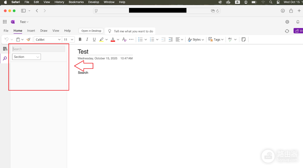Expand the Undo dropdown arrow
The width and height of the screenshot is (303, 168).
(12, 40)
